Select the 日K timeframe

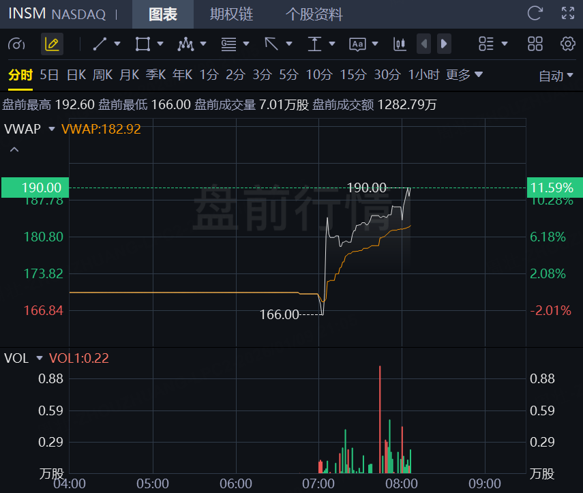pos(76,75)
